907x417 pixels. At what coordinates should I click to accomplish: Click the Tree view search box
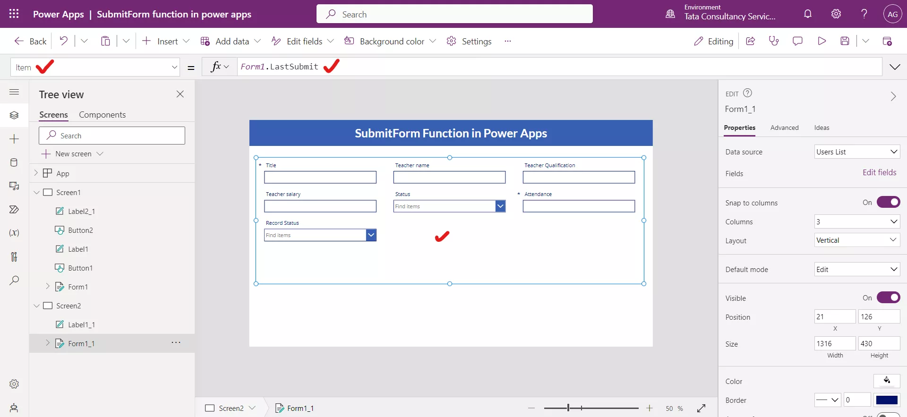(x=112, y=136)
